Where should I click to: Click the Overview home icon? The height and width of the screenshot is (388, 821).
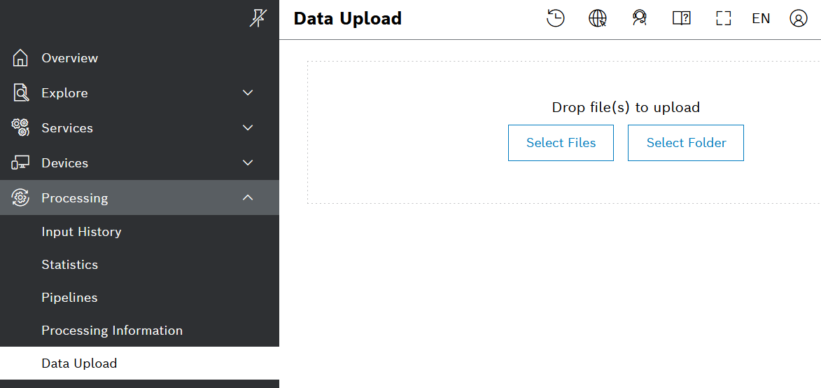[x=20, y=58]
